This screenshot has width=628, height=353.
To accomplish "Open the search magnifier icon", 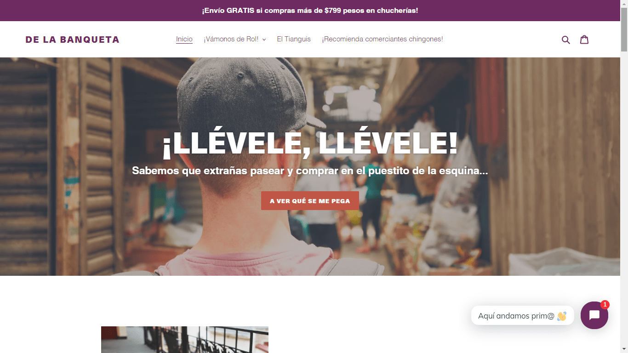I will click(x=566, y=40).
